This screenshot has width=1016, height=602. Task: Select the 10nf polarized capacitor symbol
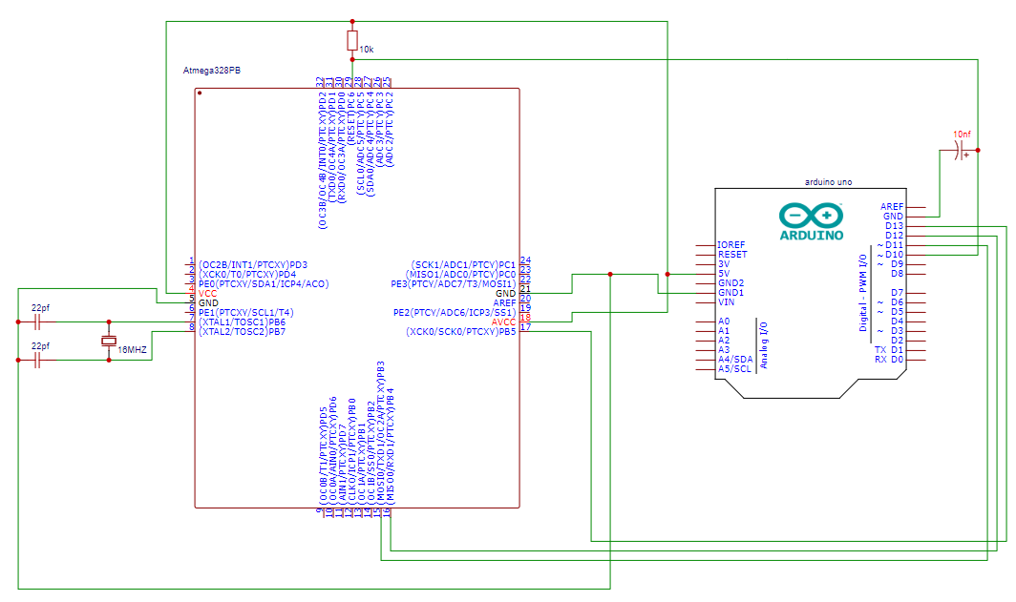961,151
